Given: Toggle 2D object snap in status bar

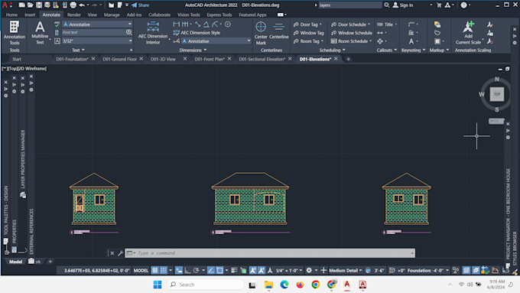Looking at the screenshot, I should [219, 271].
